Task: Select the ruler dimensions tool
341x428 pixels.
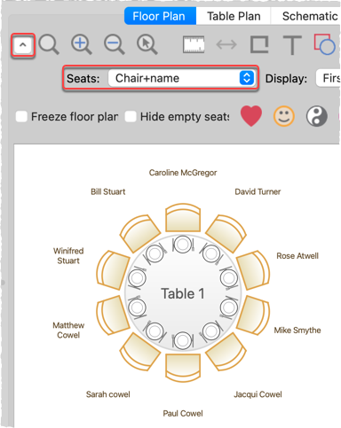Action: click(194, 44)
